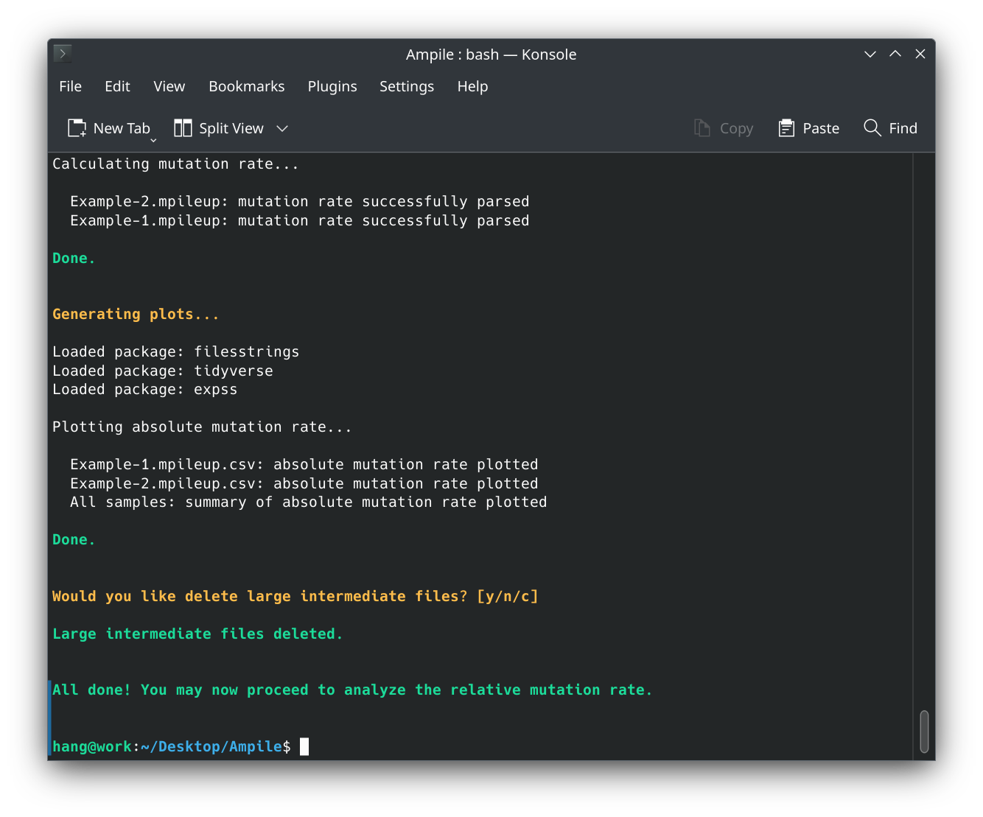
Task: Click the Paste label
Action: [821, 128]
